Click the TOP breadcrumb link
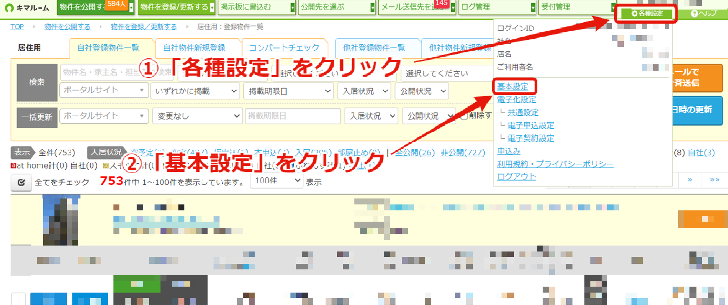728x305 pixels. tap(17, 27)
